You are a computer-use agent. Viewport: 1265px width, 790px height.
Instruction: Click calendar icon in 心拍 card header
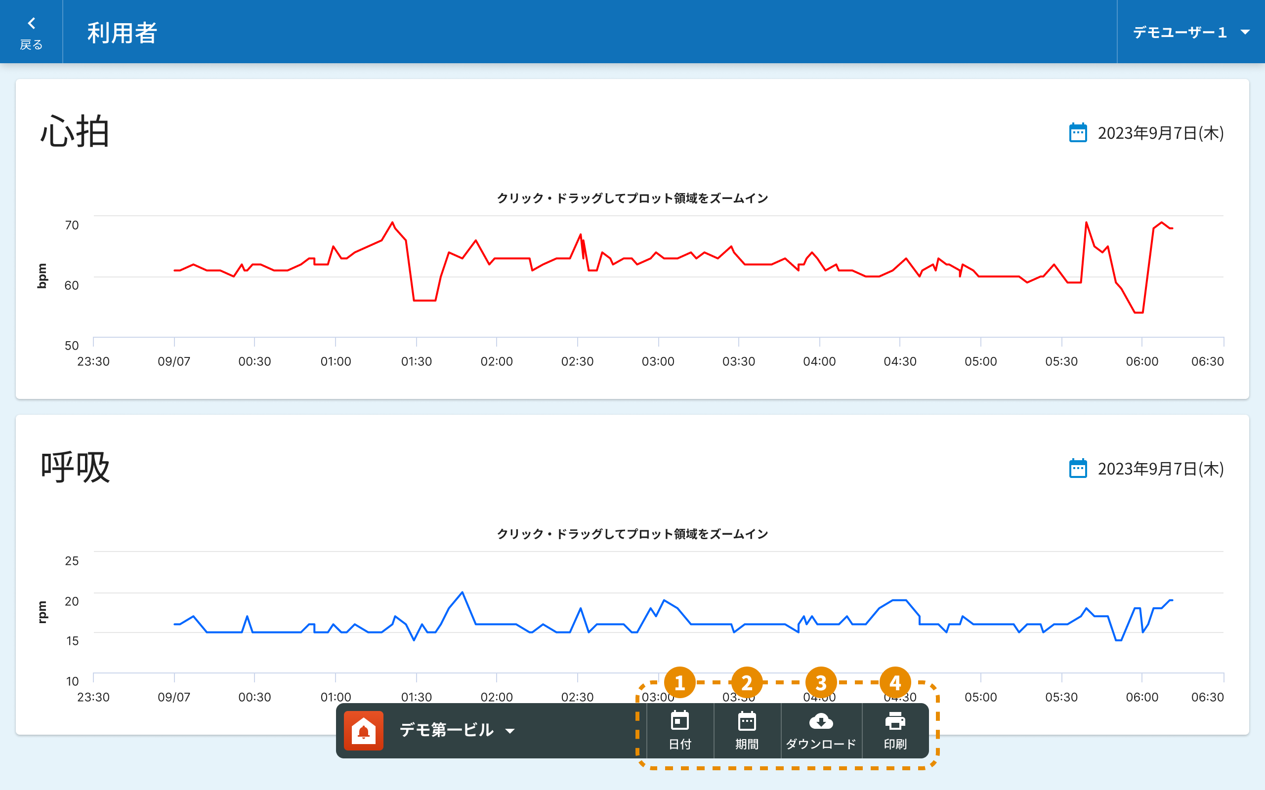click(x=1078, y=133)
